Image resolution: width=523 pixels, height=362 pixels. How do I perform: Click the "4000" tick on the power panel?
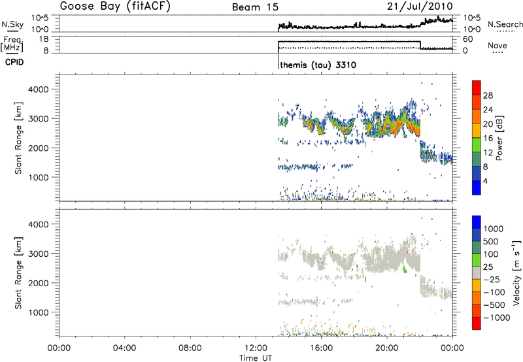[39, 90]
